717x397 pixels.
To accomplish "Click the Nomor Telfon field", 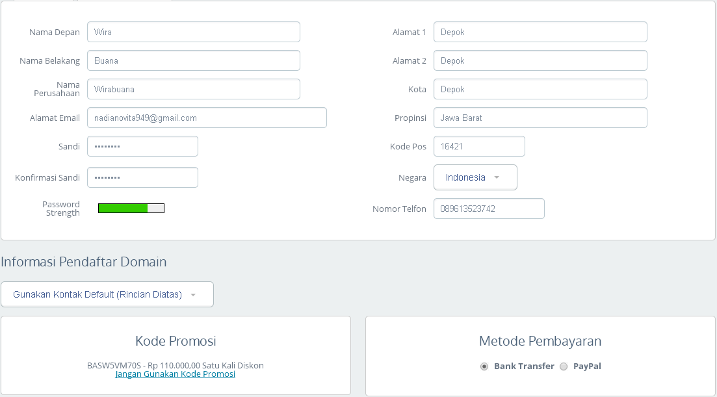I will 488,209.
